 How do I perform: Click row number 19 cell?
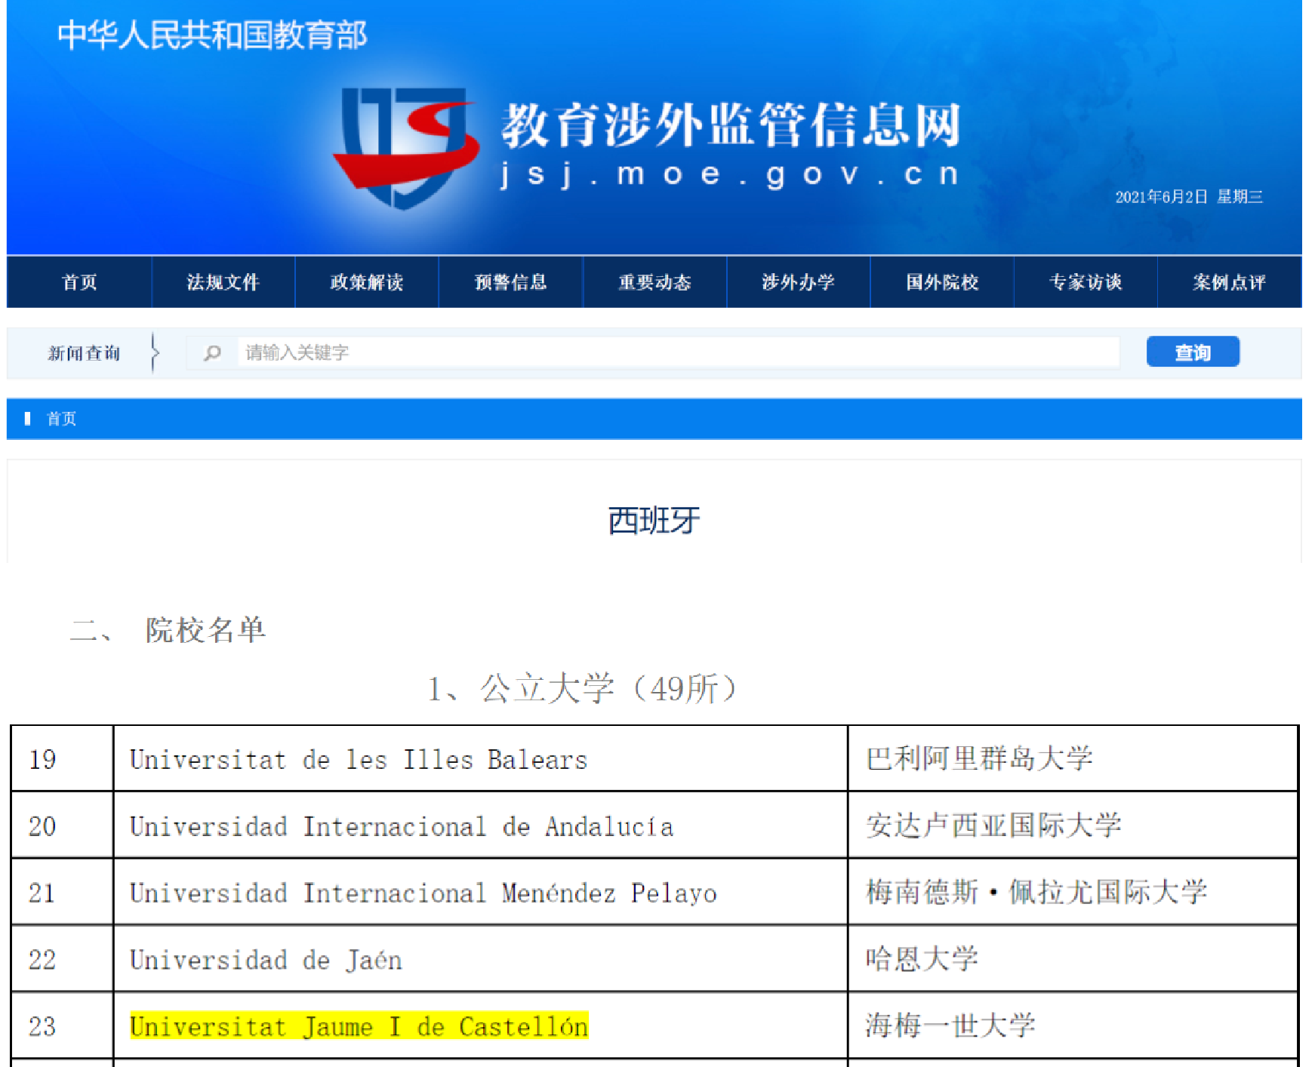[x=62, y=759]
